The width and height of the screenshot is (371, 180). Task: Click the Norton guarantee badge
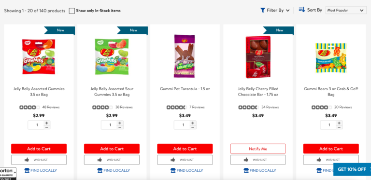coord(8,174)
